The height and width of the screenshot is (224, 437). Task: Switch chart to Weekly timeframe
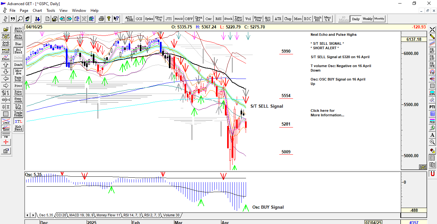[367, 19]
